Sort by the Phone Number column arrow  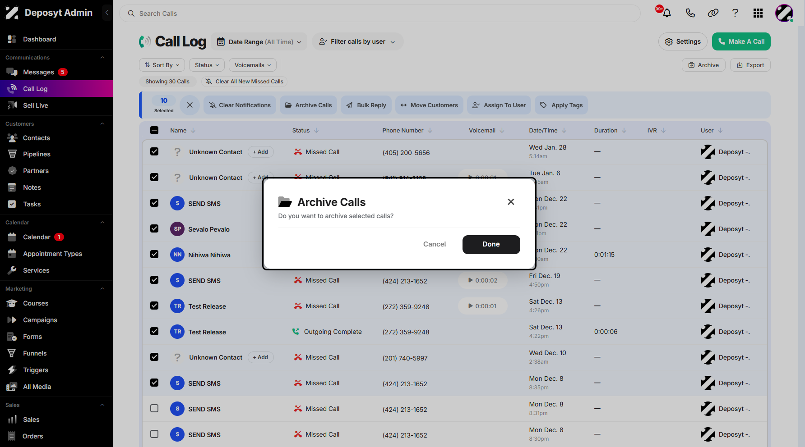(430, 131)
